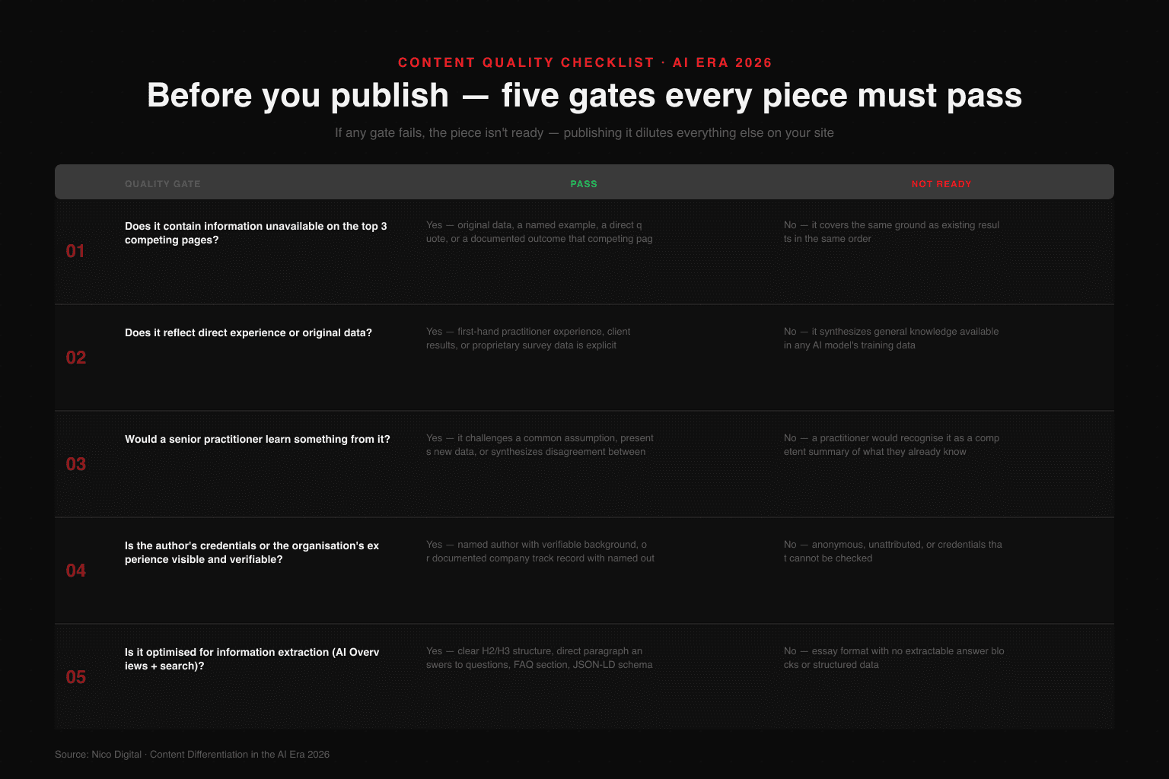
Task: Click the row number '04'
Action: click(75, 571)
